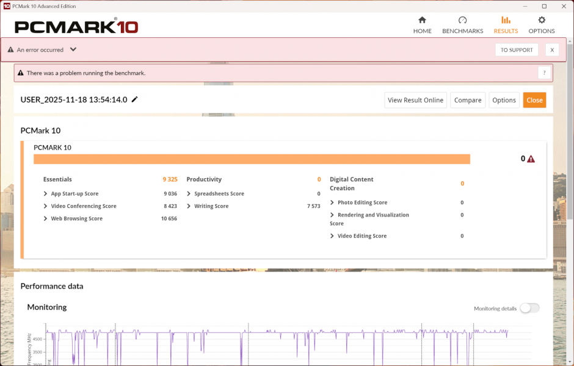Expand Web Browsing Score row
The width and height of the screenshot is (574, 366).
[x=46, y=218]
